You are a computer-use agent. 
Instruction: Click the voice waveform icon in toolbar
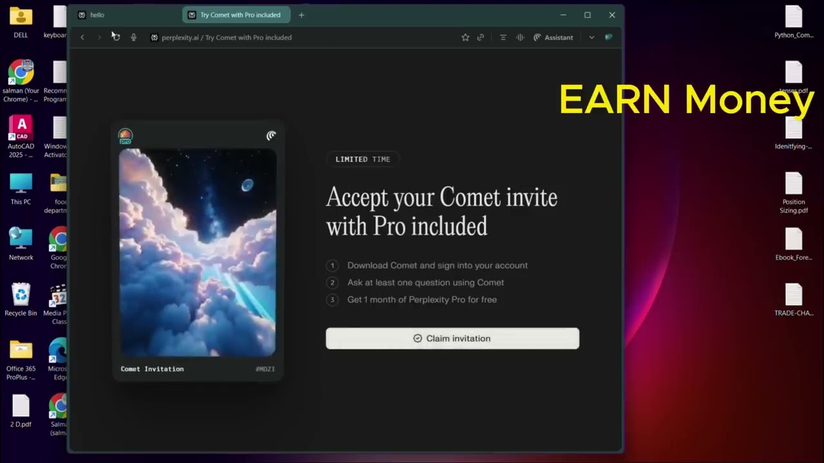[x=520, y=37]
